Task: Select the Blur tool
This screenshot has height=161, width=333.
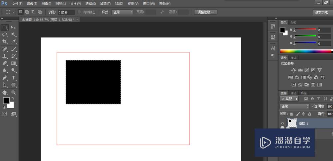Action: 5,70
